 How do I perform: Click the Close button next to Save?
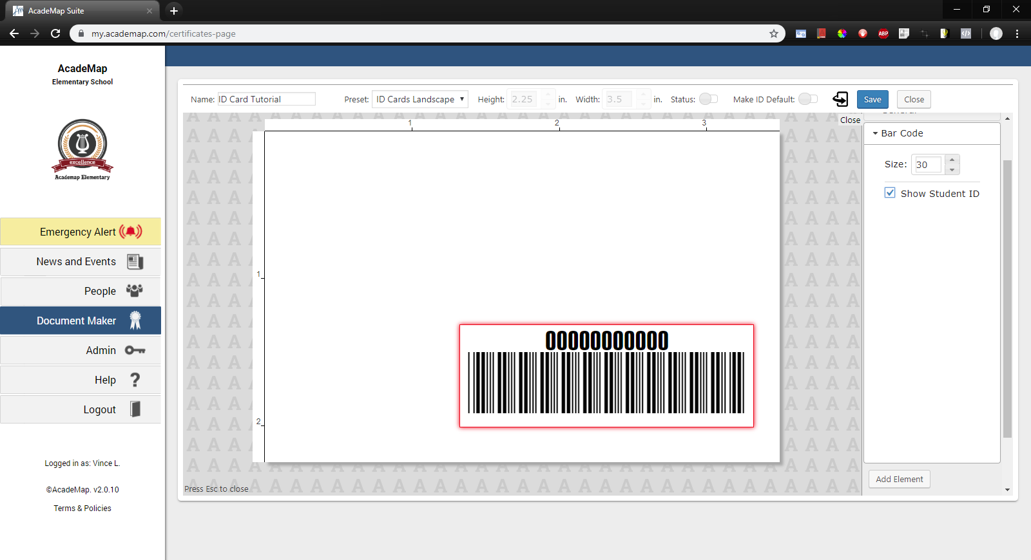coord(914,99)
